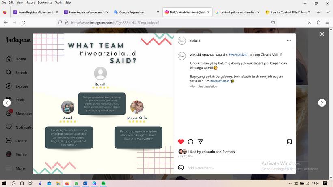Image resolution: width=333 pixels, height=187 pixels.
Task: Go to next post arrow
Action: coord(322,103)
